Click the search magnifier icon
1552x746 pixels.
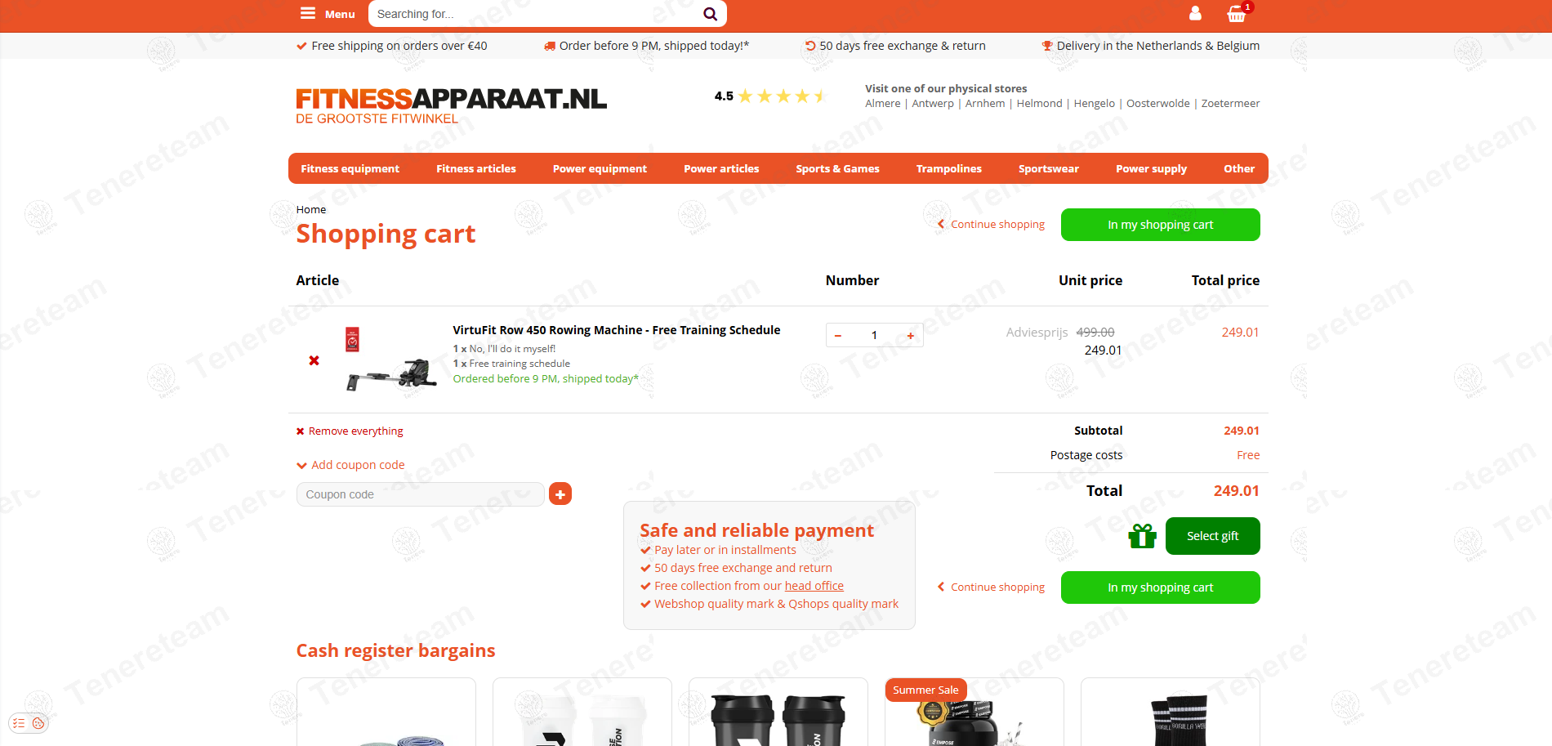[710, 14]
